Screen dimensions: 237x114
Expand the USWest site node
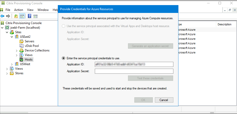(12, 64)
